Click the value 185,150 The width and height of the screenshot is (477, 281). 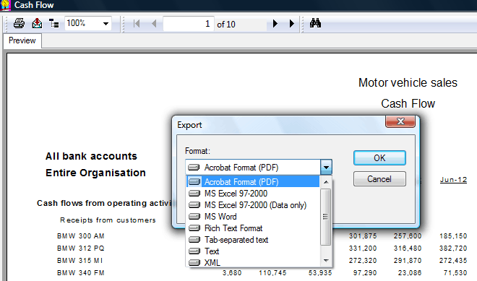(x=453, y=236)
